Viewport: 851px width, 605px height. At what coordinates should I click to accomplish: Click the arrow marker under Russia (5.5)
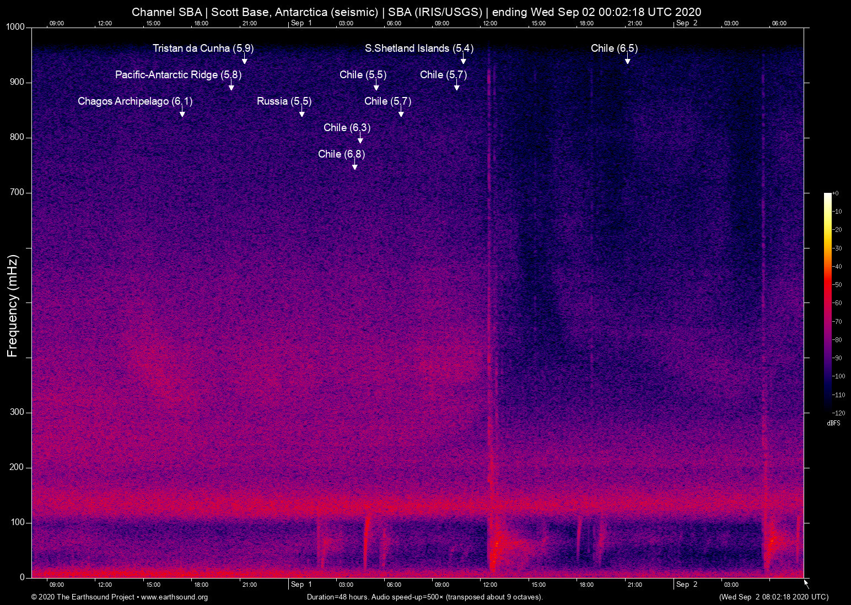click(x=302, y=112)
